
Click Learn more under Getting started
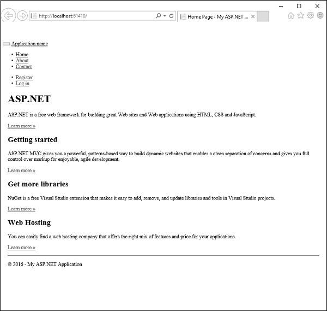click(21, 171)
